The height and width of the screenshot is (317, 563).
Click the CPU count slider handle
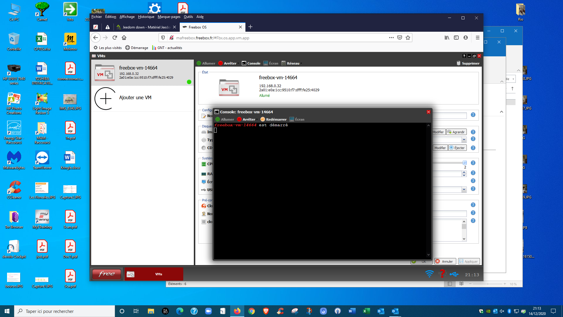pyautogui.click(x=464, y=163)
